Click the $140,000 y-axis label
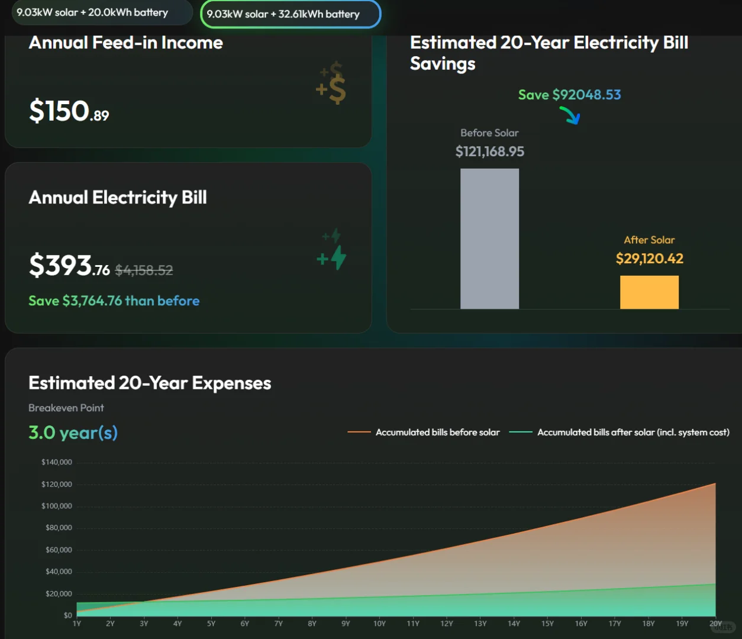Image resolution: width=742 pixels, height=639 pixels. pos(57,462)
